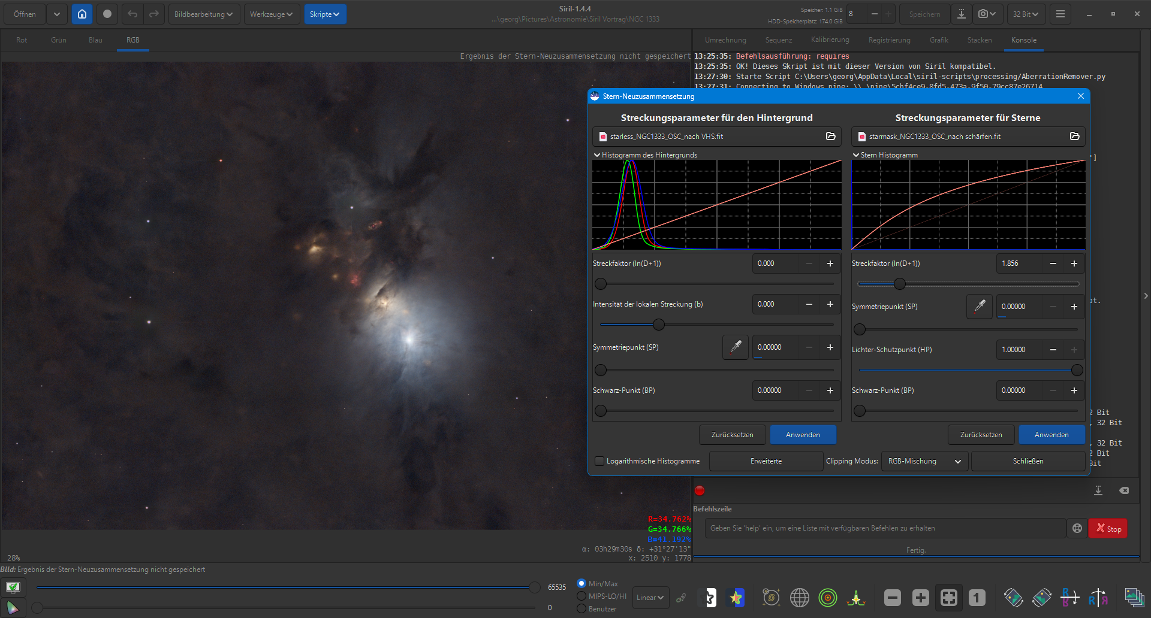Image resolution: width=1151 pixels, height=618 pixels.
Task: Click the console log export download icon
Action: click(x=1098, y=490)
